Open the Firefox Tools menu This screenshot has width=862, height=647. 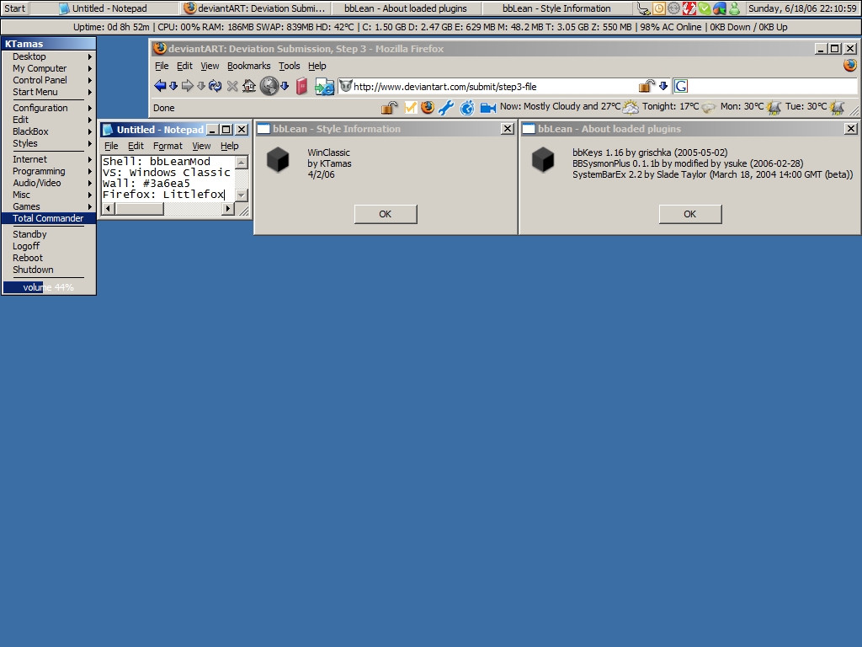(290, 66)
